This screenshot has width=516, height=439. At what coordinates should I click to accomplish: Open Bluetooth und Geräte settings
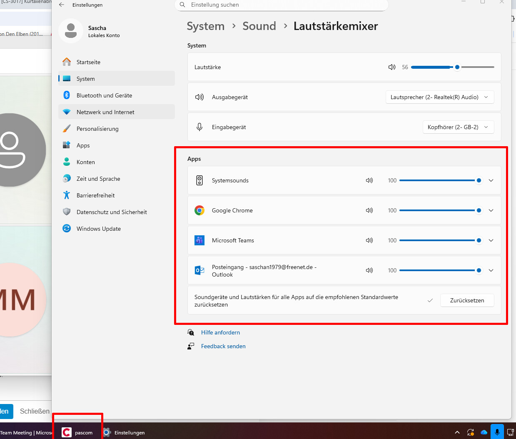(x=104, y=95)
